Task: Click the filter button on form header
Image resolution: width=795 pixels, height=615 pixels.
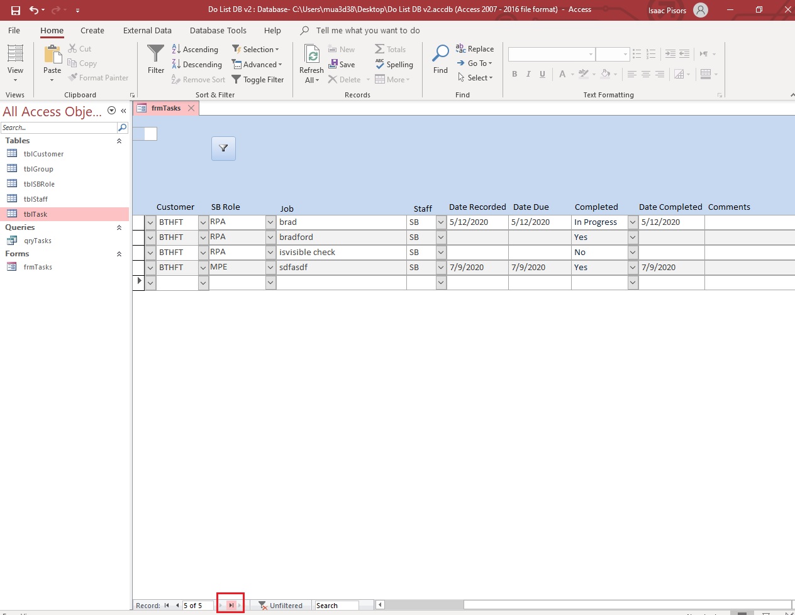Action: tap(223, 148)
